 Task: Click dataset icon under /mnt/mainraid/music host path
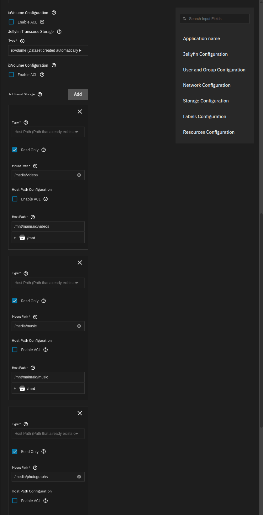pyautogui.click(x=22, y=388)
